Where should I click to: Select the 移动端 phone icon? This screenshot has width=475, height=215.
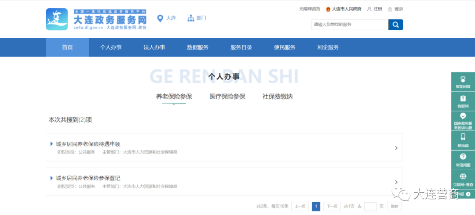click(x=463, y=137)
